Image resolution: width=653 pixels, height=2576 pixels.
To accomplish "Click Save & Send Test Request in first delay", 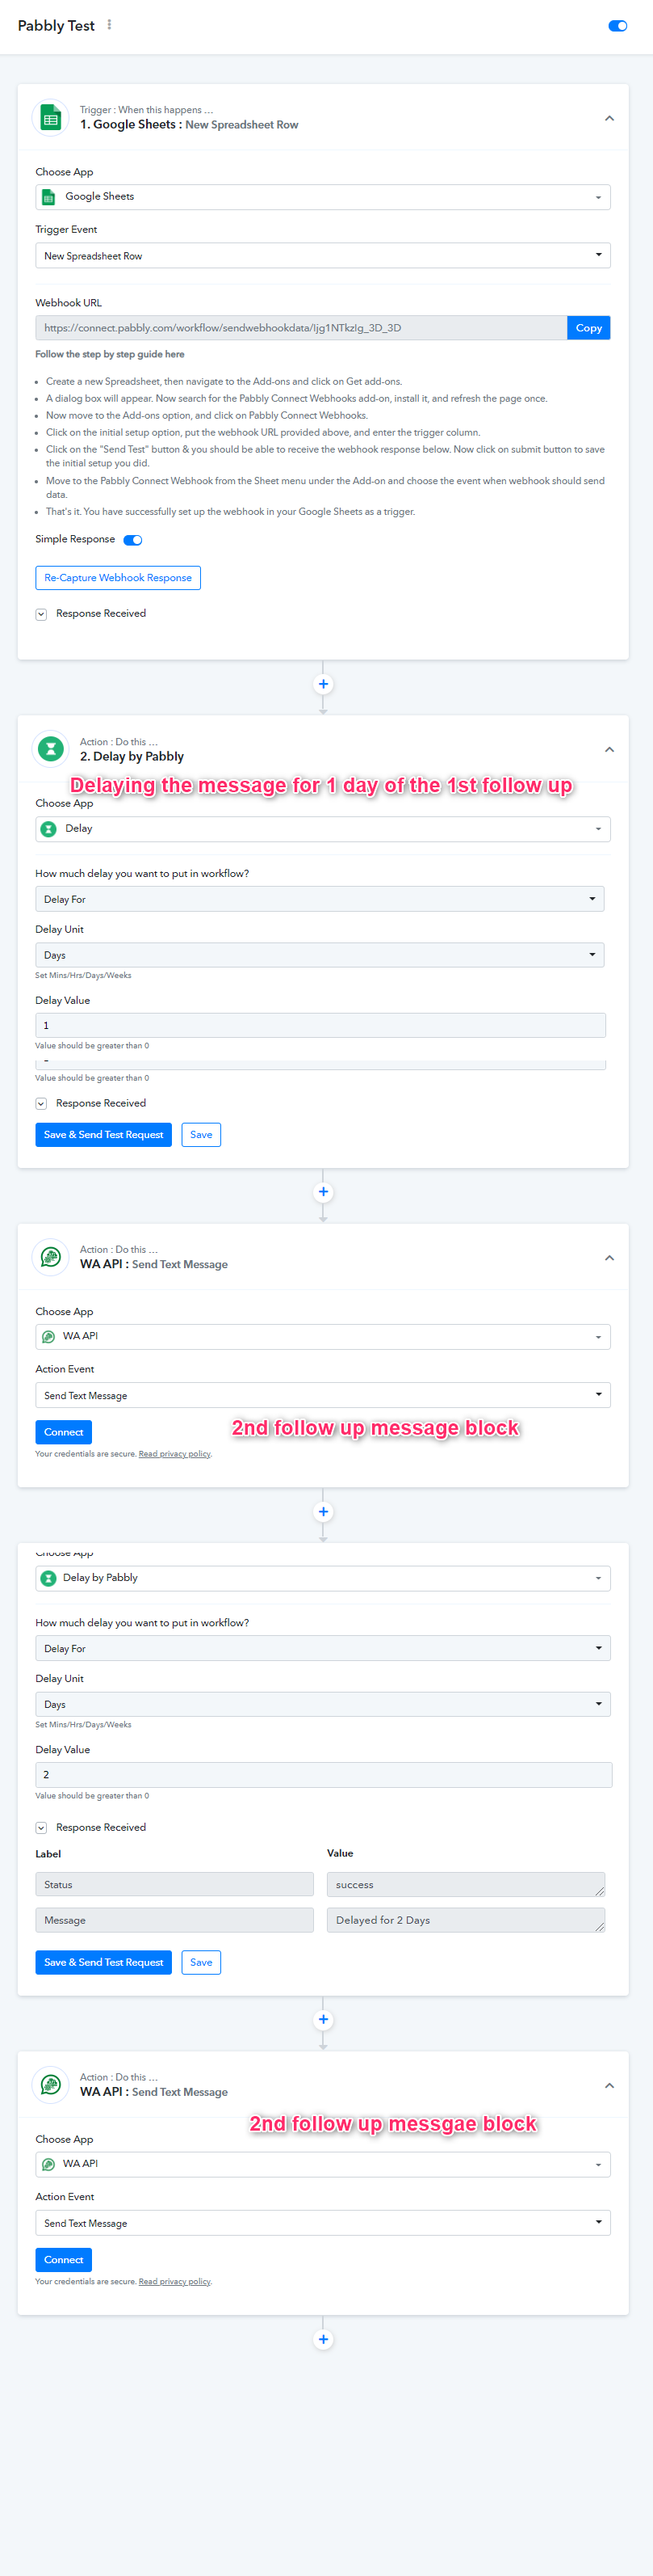I will pos(103,1135).
